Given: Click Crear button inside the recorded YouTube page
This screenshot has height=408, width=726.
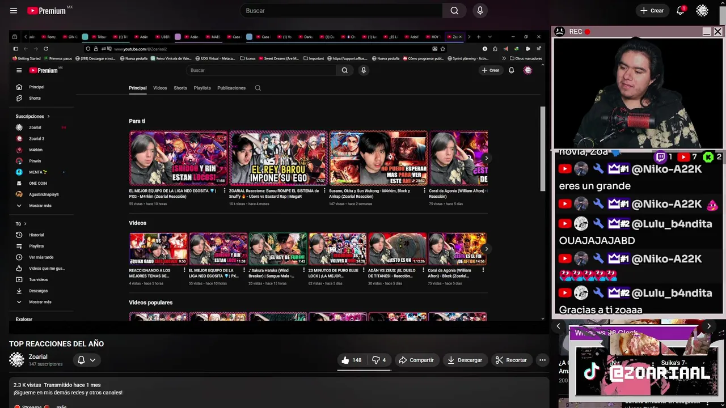Looking at the screenshot, I should point(490,70).
